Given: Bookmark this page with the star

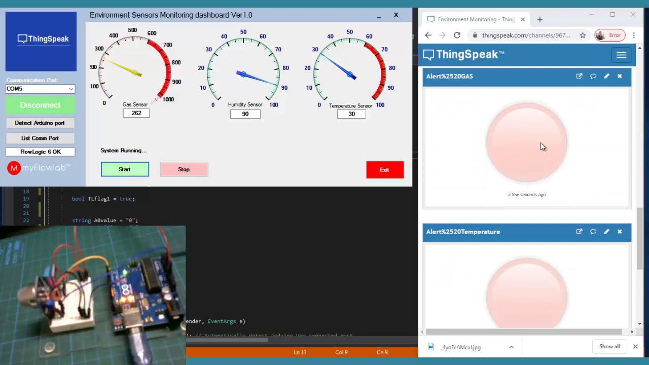Looking at the screenshot, I should pos(583,35).
